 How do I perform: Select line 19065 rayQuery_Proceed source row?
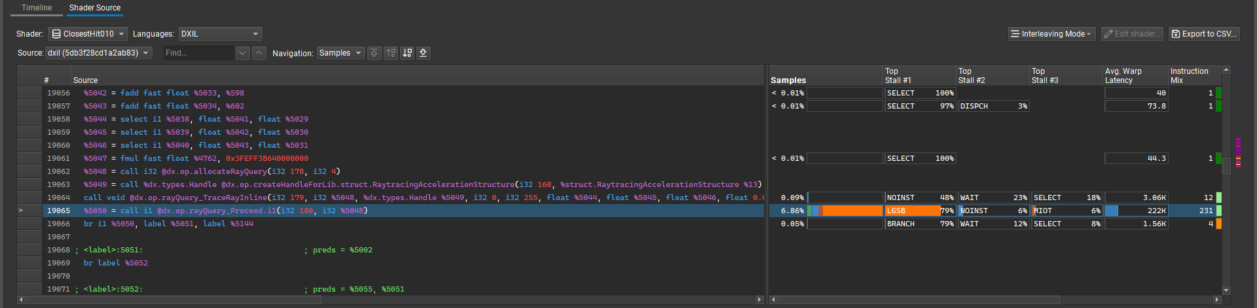pos(403,211)
